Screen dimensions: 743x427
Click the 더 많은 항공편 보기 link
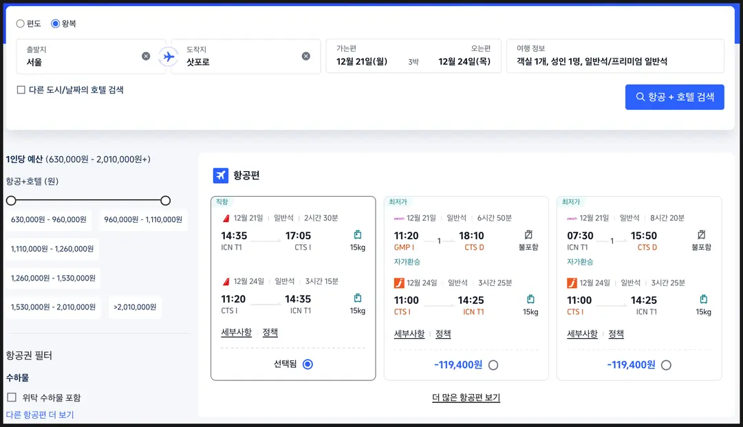coord(466,397)
